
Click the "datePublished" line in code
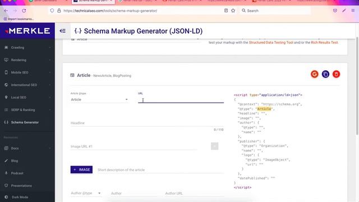pyautogui.click(x=256, y=178)
